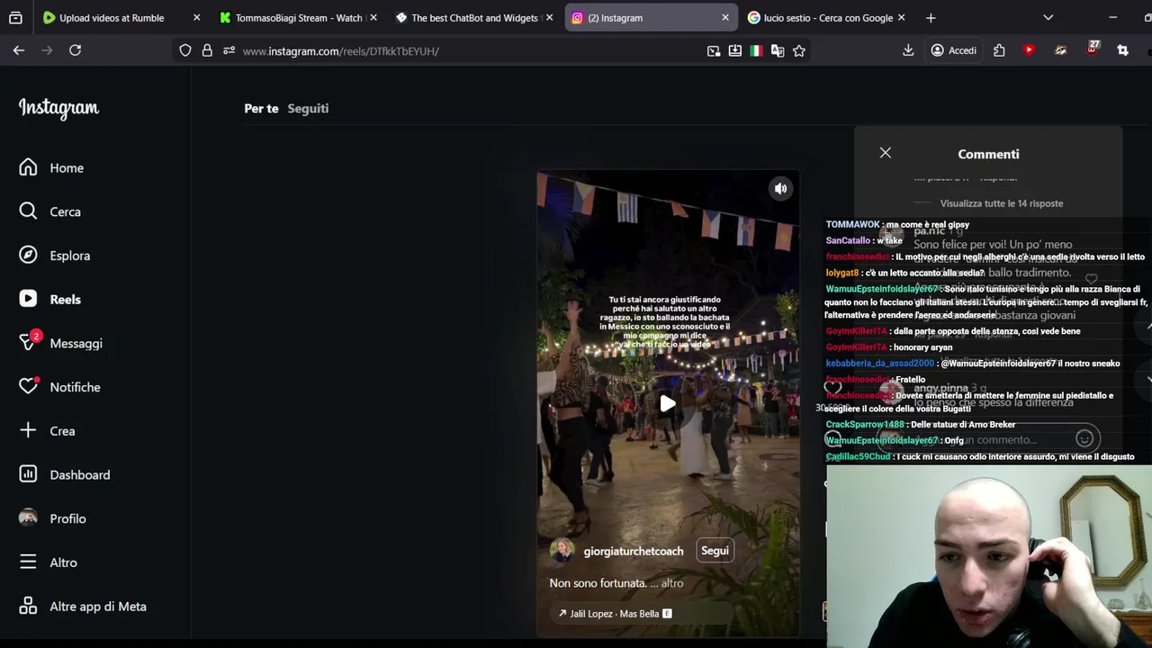Open browser downloads panel
The width and height of the screenshot is (1152, 648).
908,50
